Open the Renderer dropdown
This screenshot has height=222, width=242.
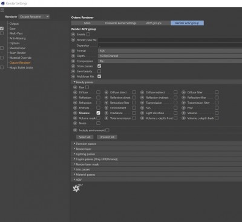pyautogui.click(x=34, y=16)
